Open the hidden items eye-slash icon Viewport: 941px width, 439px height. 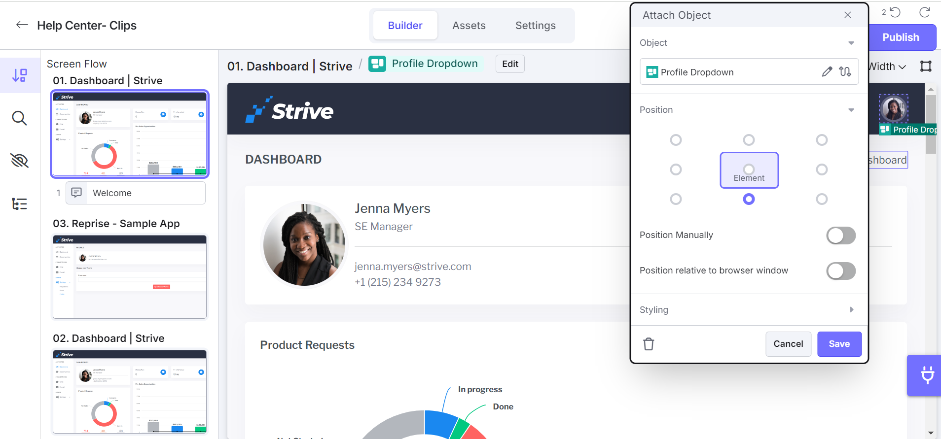tap(20, 161)
